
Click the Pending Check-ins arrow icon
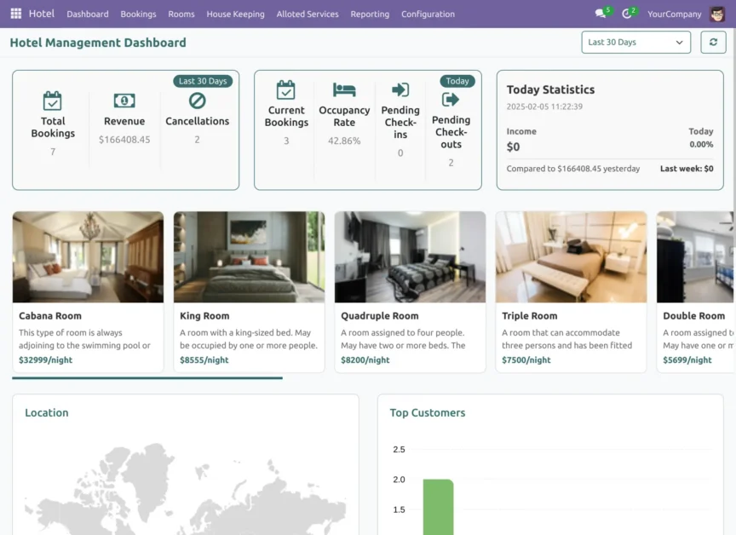coord(400,89)
